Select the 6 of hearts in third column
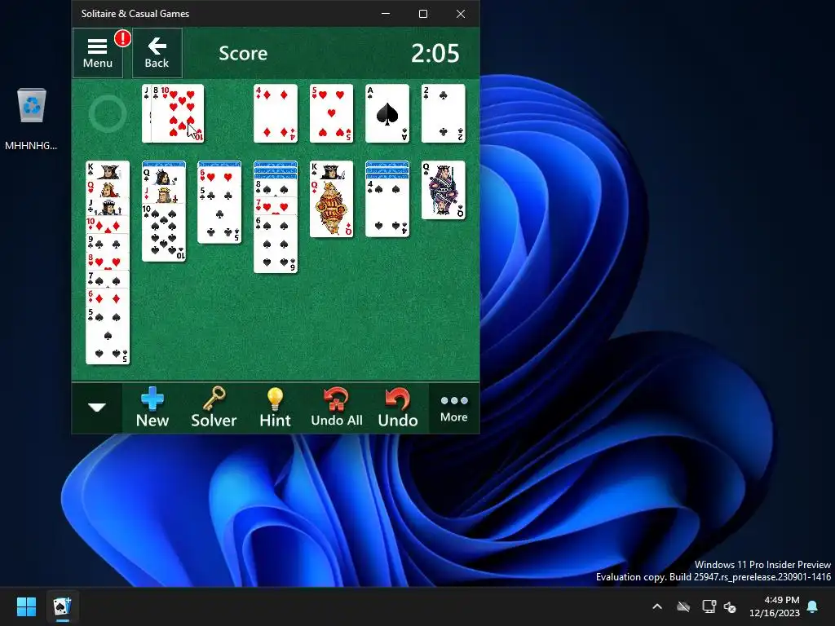The width and height of the screenshot is (835, 626). pyautogui.click(x=219, y=177)
